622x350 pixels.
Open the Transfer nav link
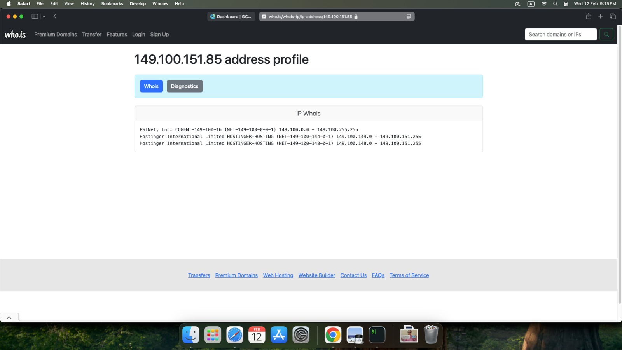point(92,34)
